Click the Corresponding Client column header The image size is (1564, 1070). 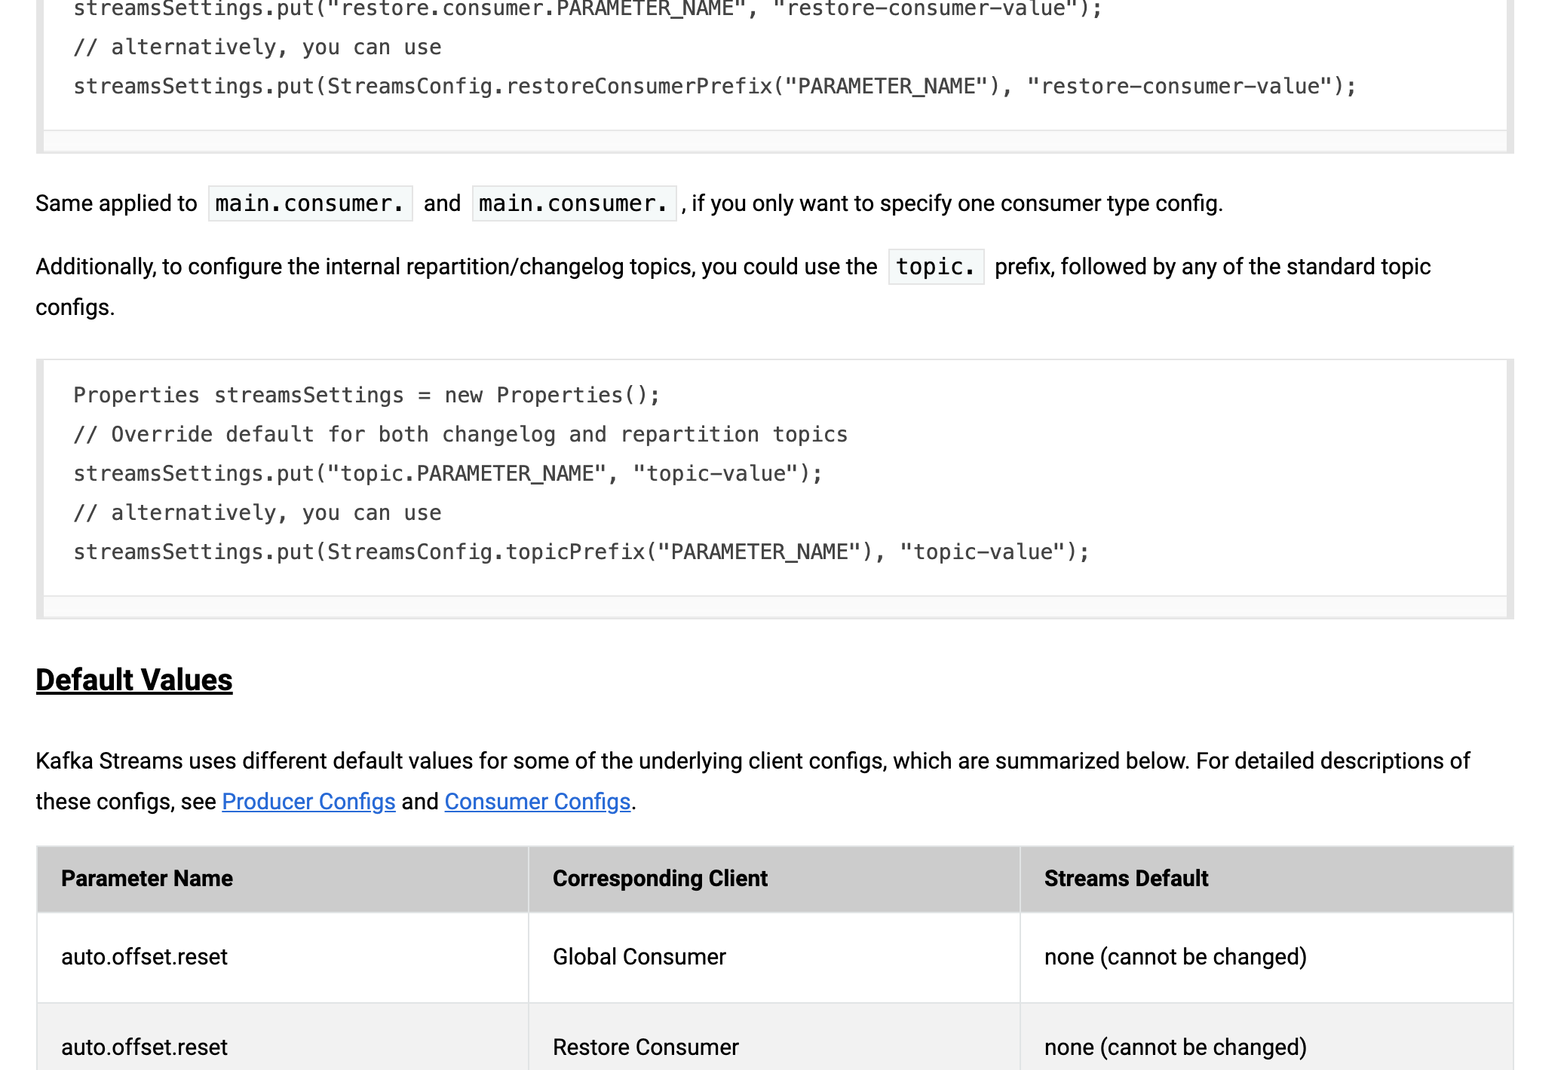[660, 879]
